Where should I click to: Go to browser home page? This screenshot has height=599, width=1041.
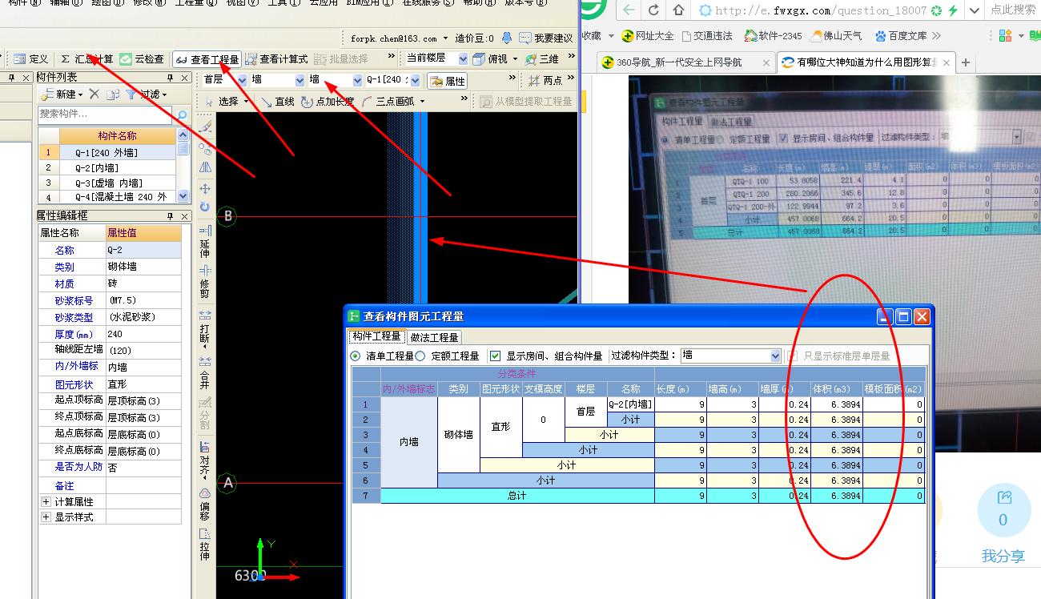click(679, 10)
